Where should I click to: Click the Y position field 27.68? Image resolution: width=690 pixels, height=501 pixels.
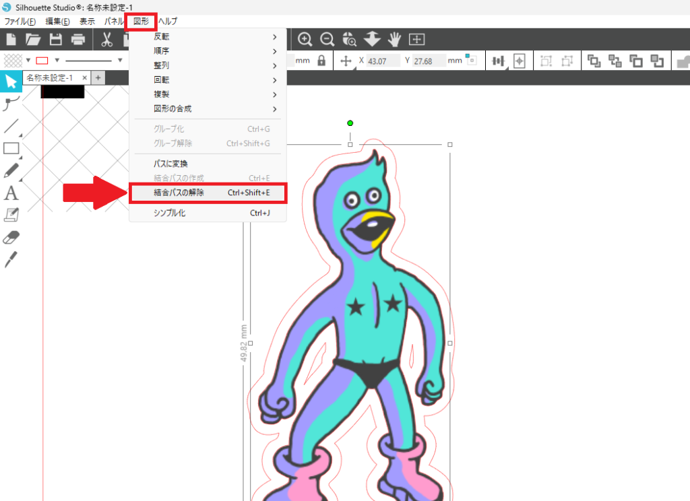coord(428,61)
